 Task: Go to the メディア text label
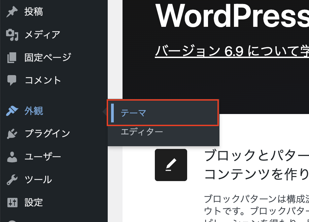pyautogui.click(x=42, y=35)
